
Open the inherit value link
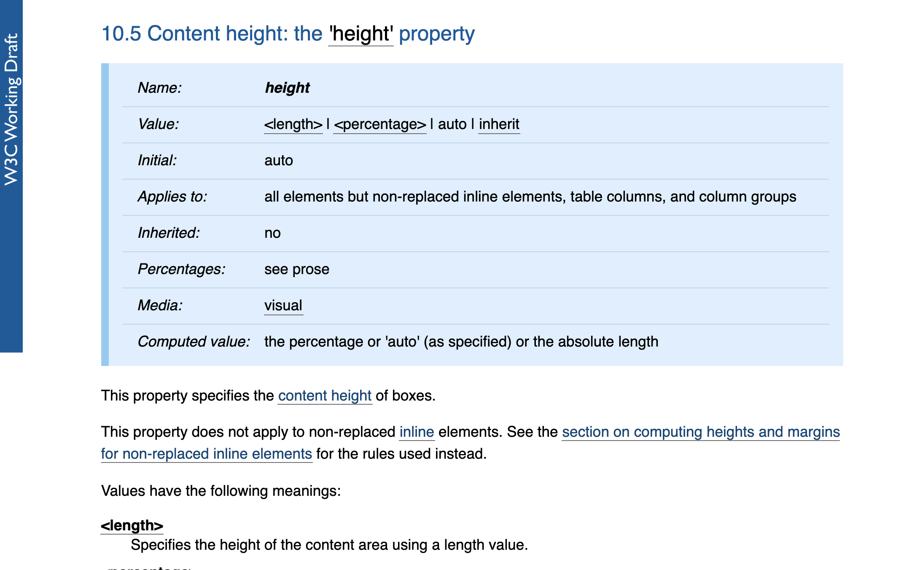pyautogui.click(x=499, y=124)
